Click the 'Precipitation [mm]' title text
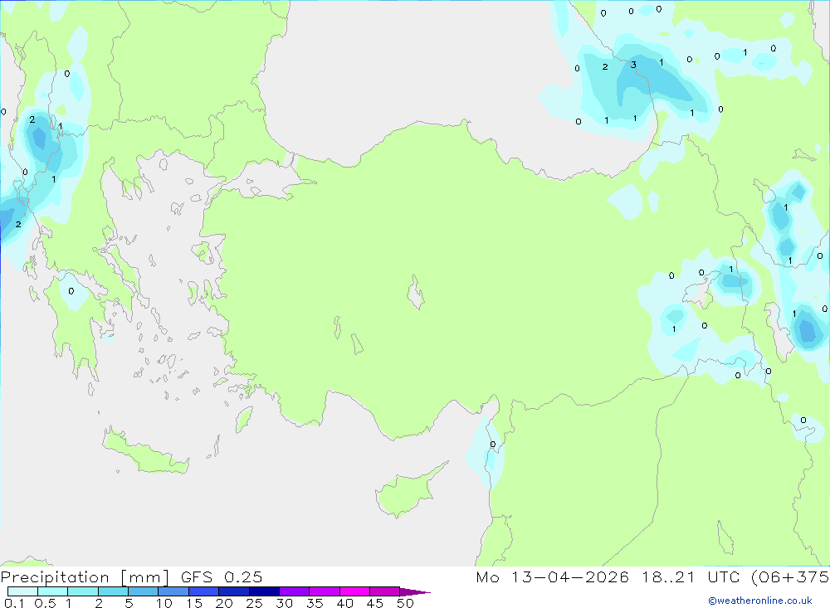830x608 pixels. click(85, 577)
